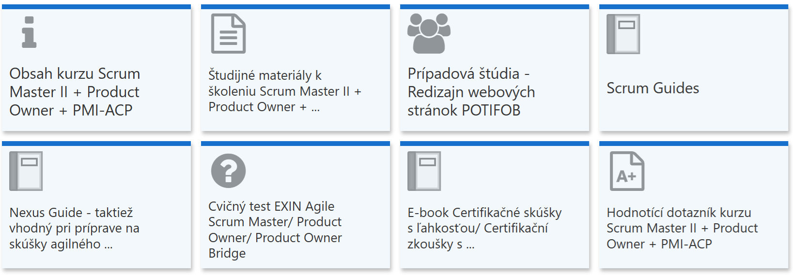Open Obsah kurzu Scrum Master II link

(75, 92)
